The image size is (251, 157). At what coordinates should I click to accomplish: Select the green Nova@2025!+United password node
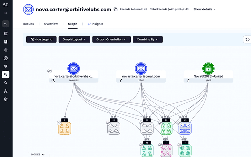[208, 68]
